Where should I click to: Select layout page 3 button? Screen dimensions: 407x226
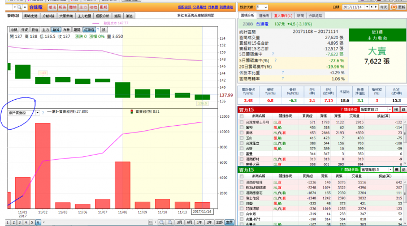click(20, 222)
